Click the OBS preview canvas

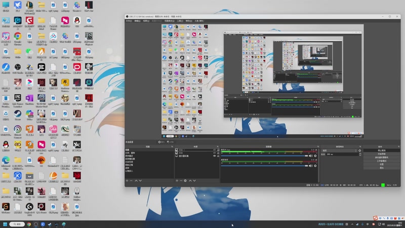click(262, 81)
